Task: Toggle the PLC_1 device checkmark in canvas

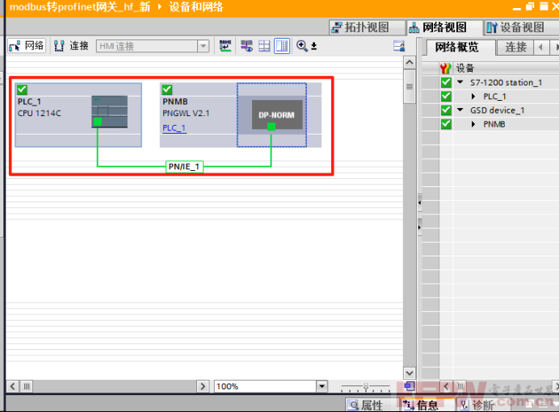Action: click(x=22, y=89)
